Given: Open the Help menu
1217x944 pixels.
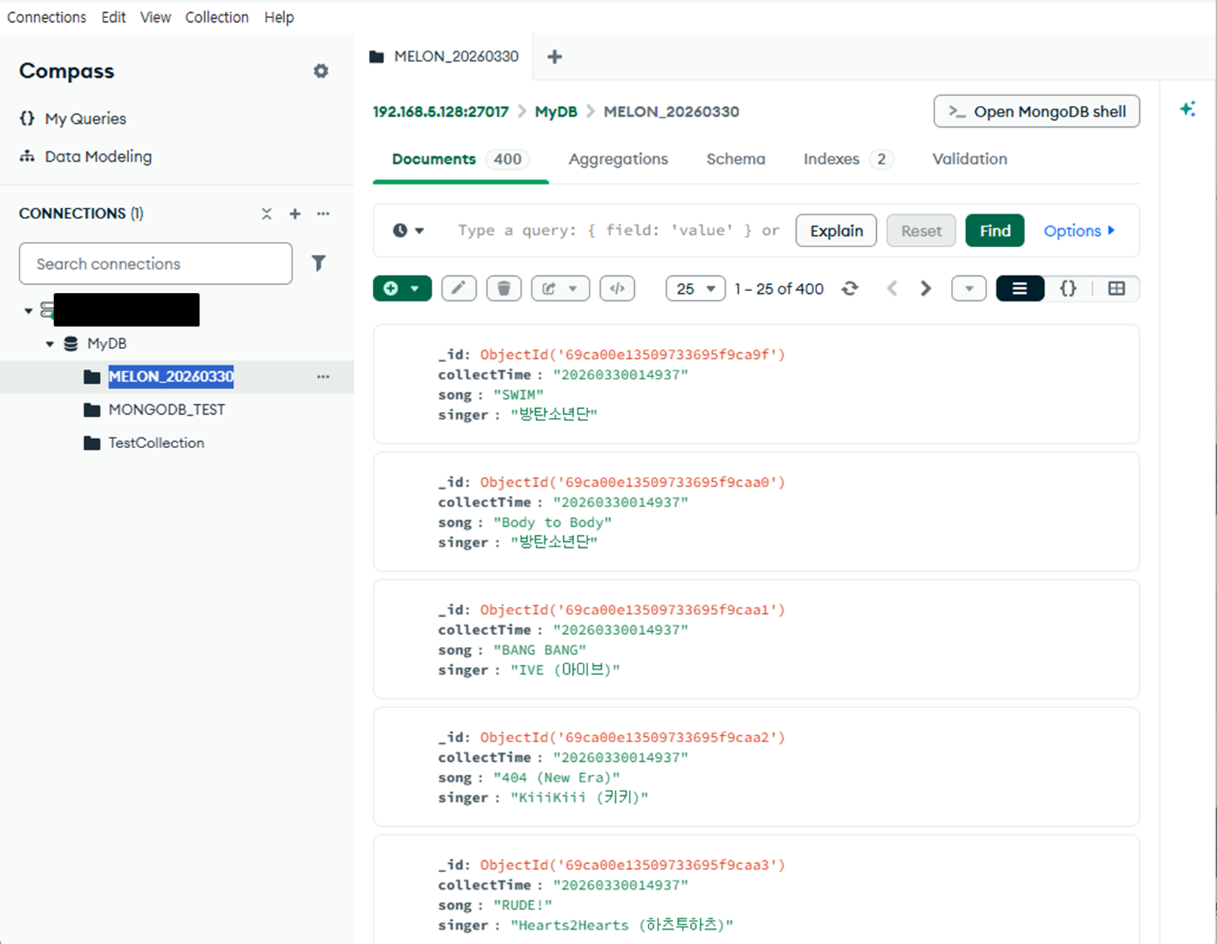Looking at the screenshot, I should pyautogui.click(x=279, y=17).
